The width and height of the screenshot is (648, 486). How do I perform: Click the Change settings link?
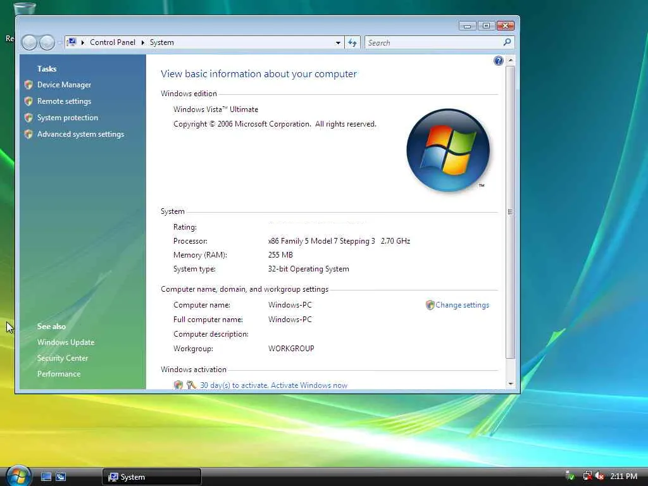(462, 305)
